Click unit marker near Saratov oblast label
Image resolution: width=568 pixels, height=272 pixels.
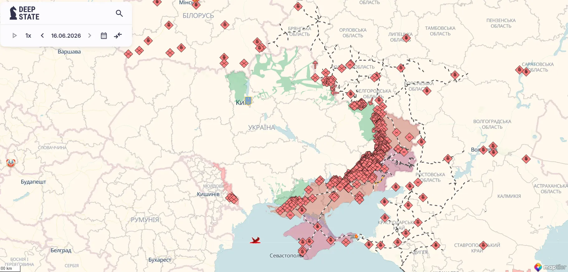pyautogui.click(x=527, y=72)
